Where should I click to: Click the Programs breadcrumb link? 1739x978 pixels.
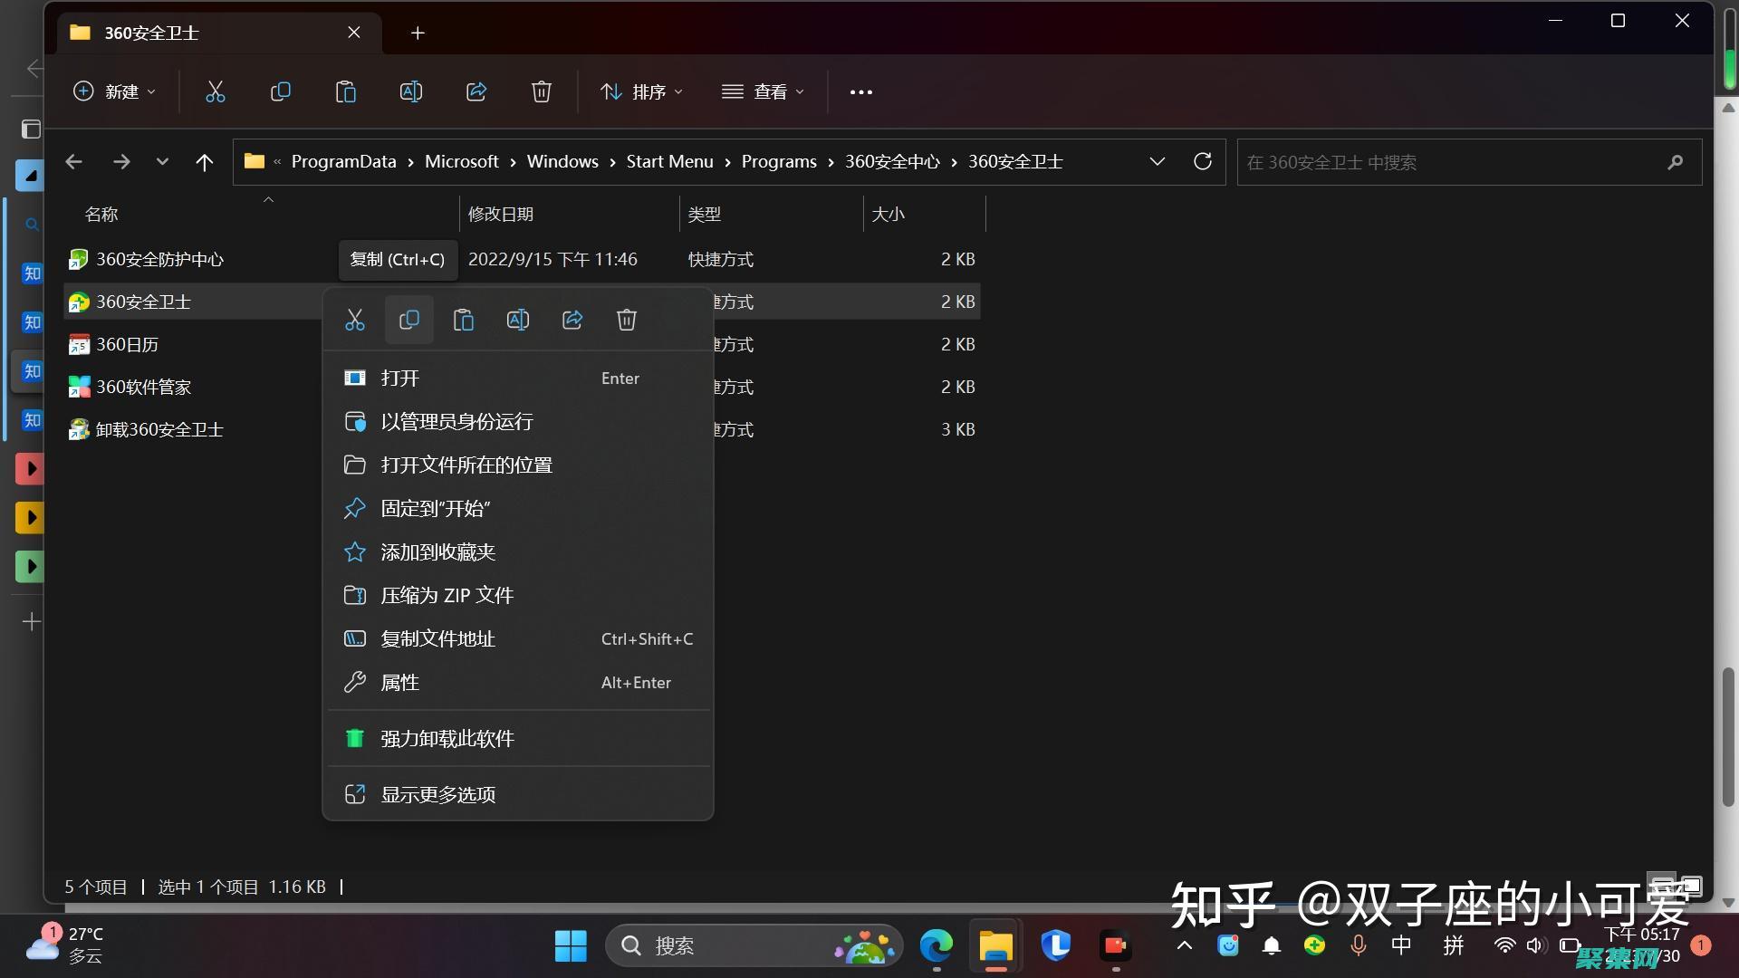pyautogui.click(x=778, y=161)
